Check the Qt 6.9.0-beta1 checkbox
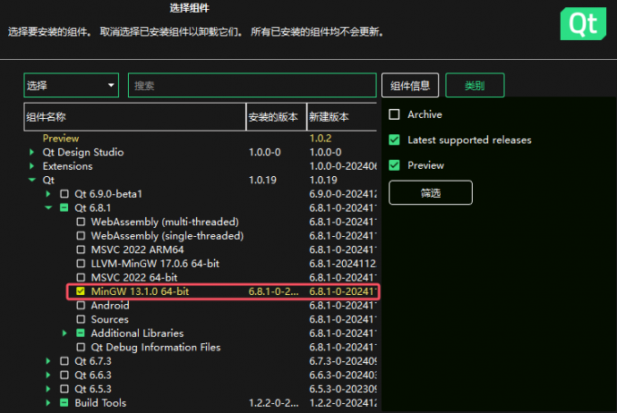The image size is (617, 413). [x=64, y=193]
